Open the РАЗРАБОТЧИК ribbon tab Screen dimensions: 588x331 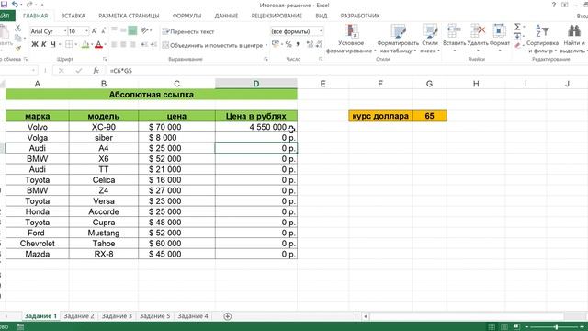pyautogui.click(x=360, y=16)
